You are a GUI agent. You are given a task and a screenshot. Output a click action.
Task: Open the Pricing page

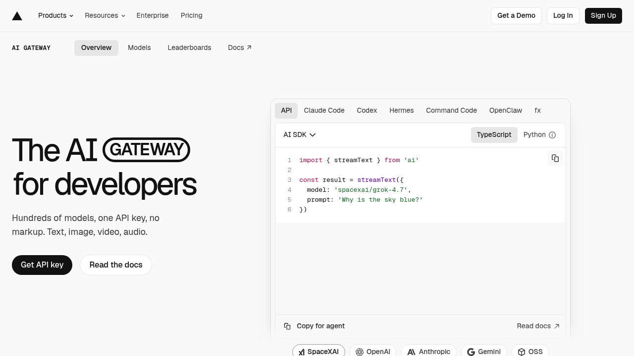(192, 16)
